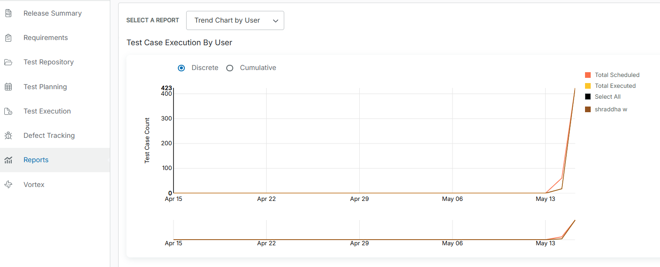
Task: Click the yellow Total Executed color swatch
Action: tap(588, 86)
